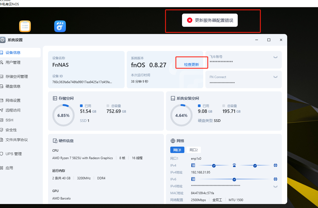
Task: Click the device ID value
Action: tap(82, 82)
